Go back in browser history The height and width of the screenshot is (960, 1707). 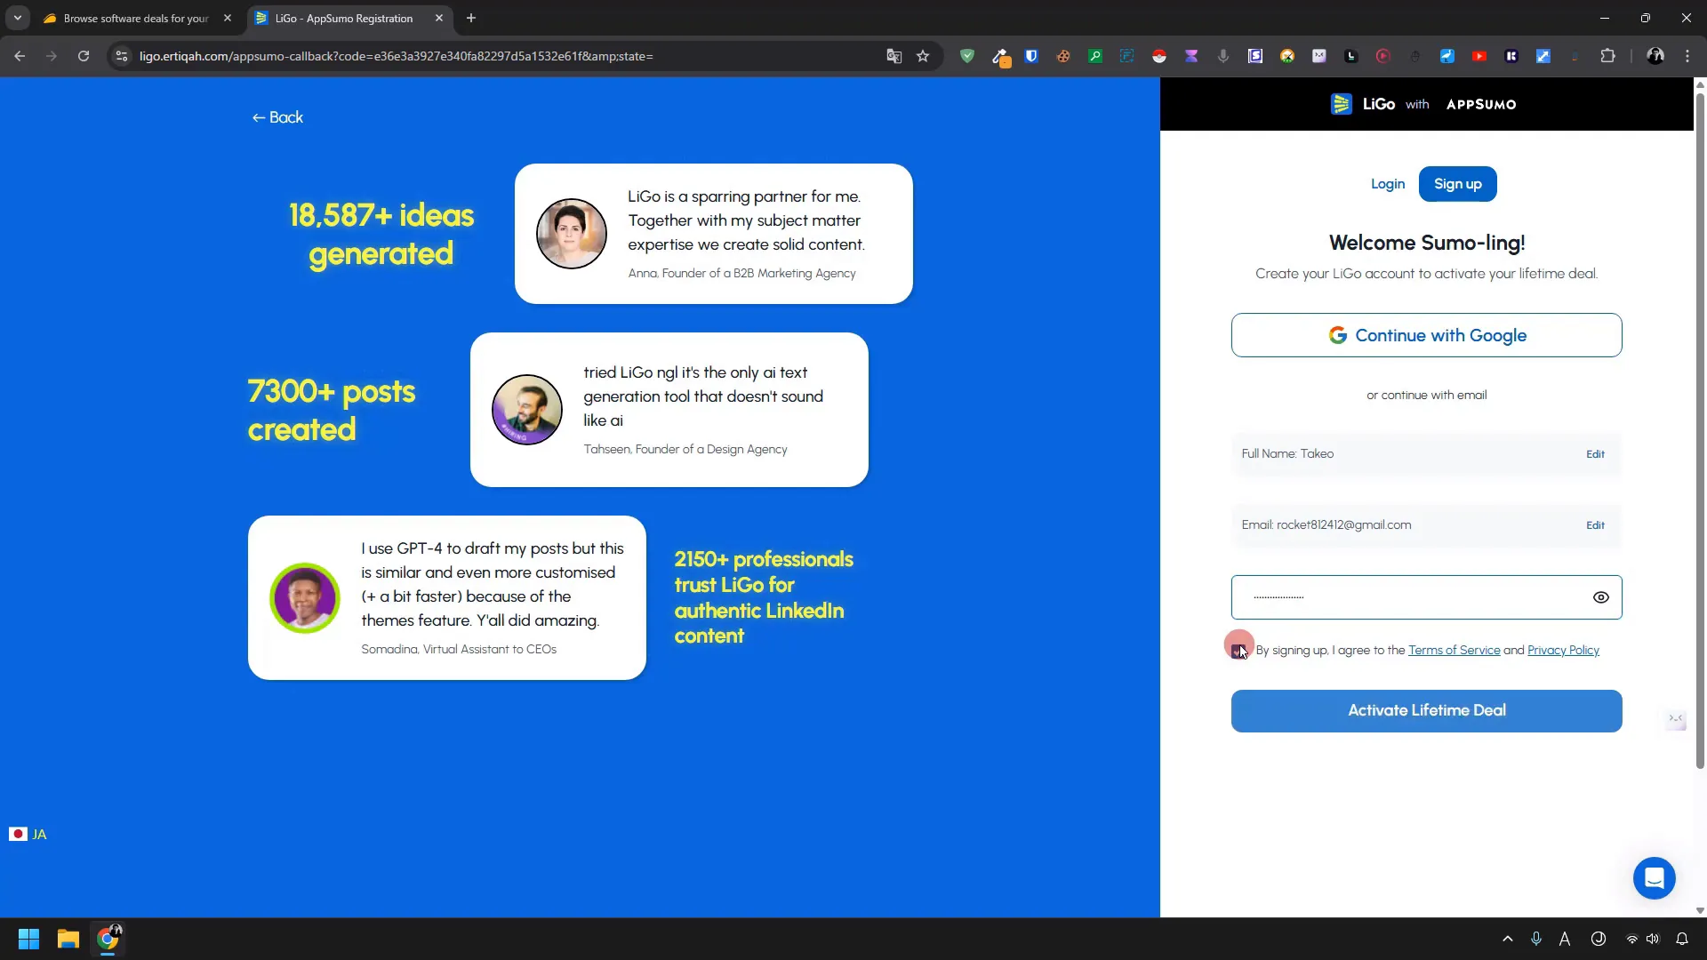[20, 56]
